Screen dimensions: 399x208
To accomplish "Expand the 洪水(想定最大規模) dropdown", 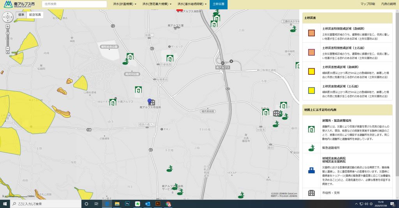I will 157,4.
